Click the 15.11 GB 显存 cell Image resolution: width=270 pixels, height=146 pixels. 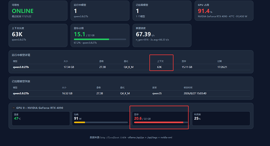click(187, 67)
